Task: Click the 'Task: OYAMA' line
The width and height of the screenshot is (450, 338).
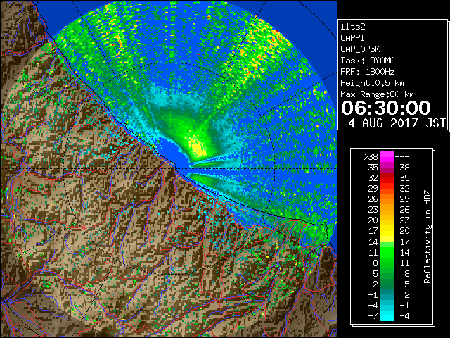Action: (x=368, y=61)
